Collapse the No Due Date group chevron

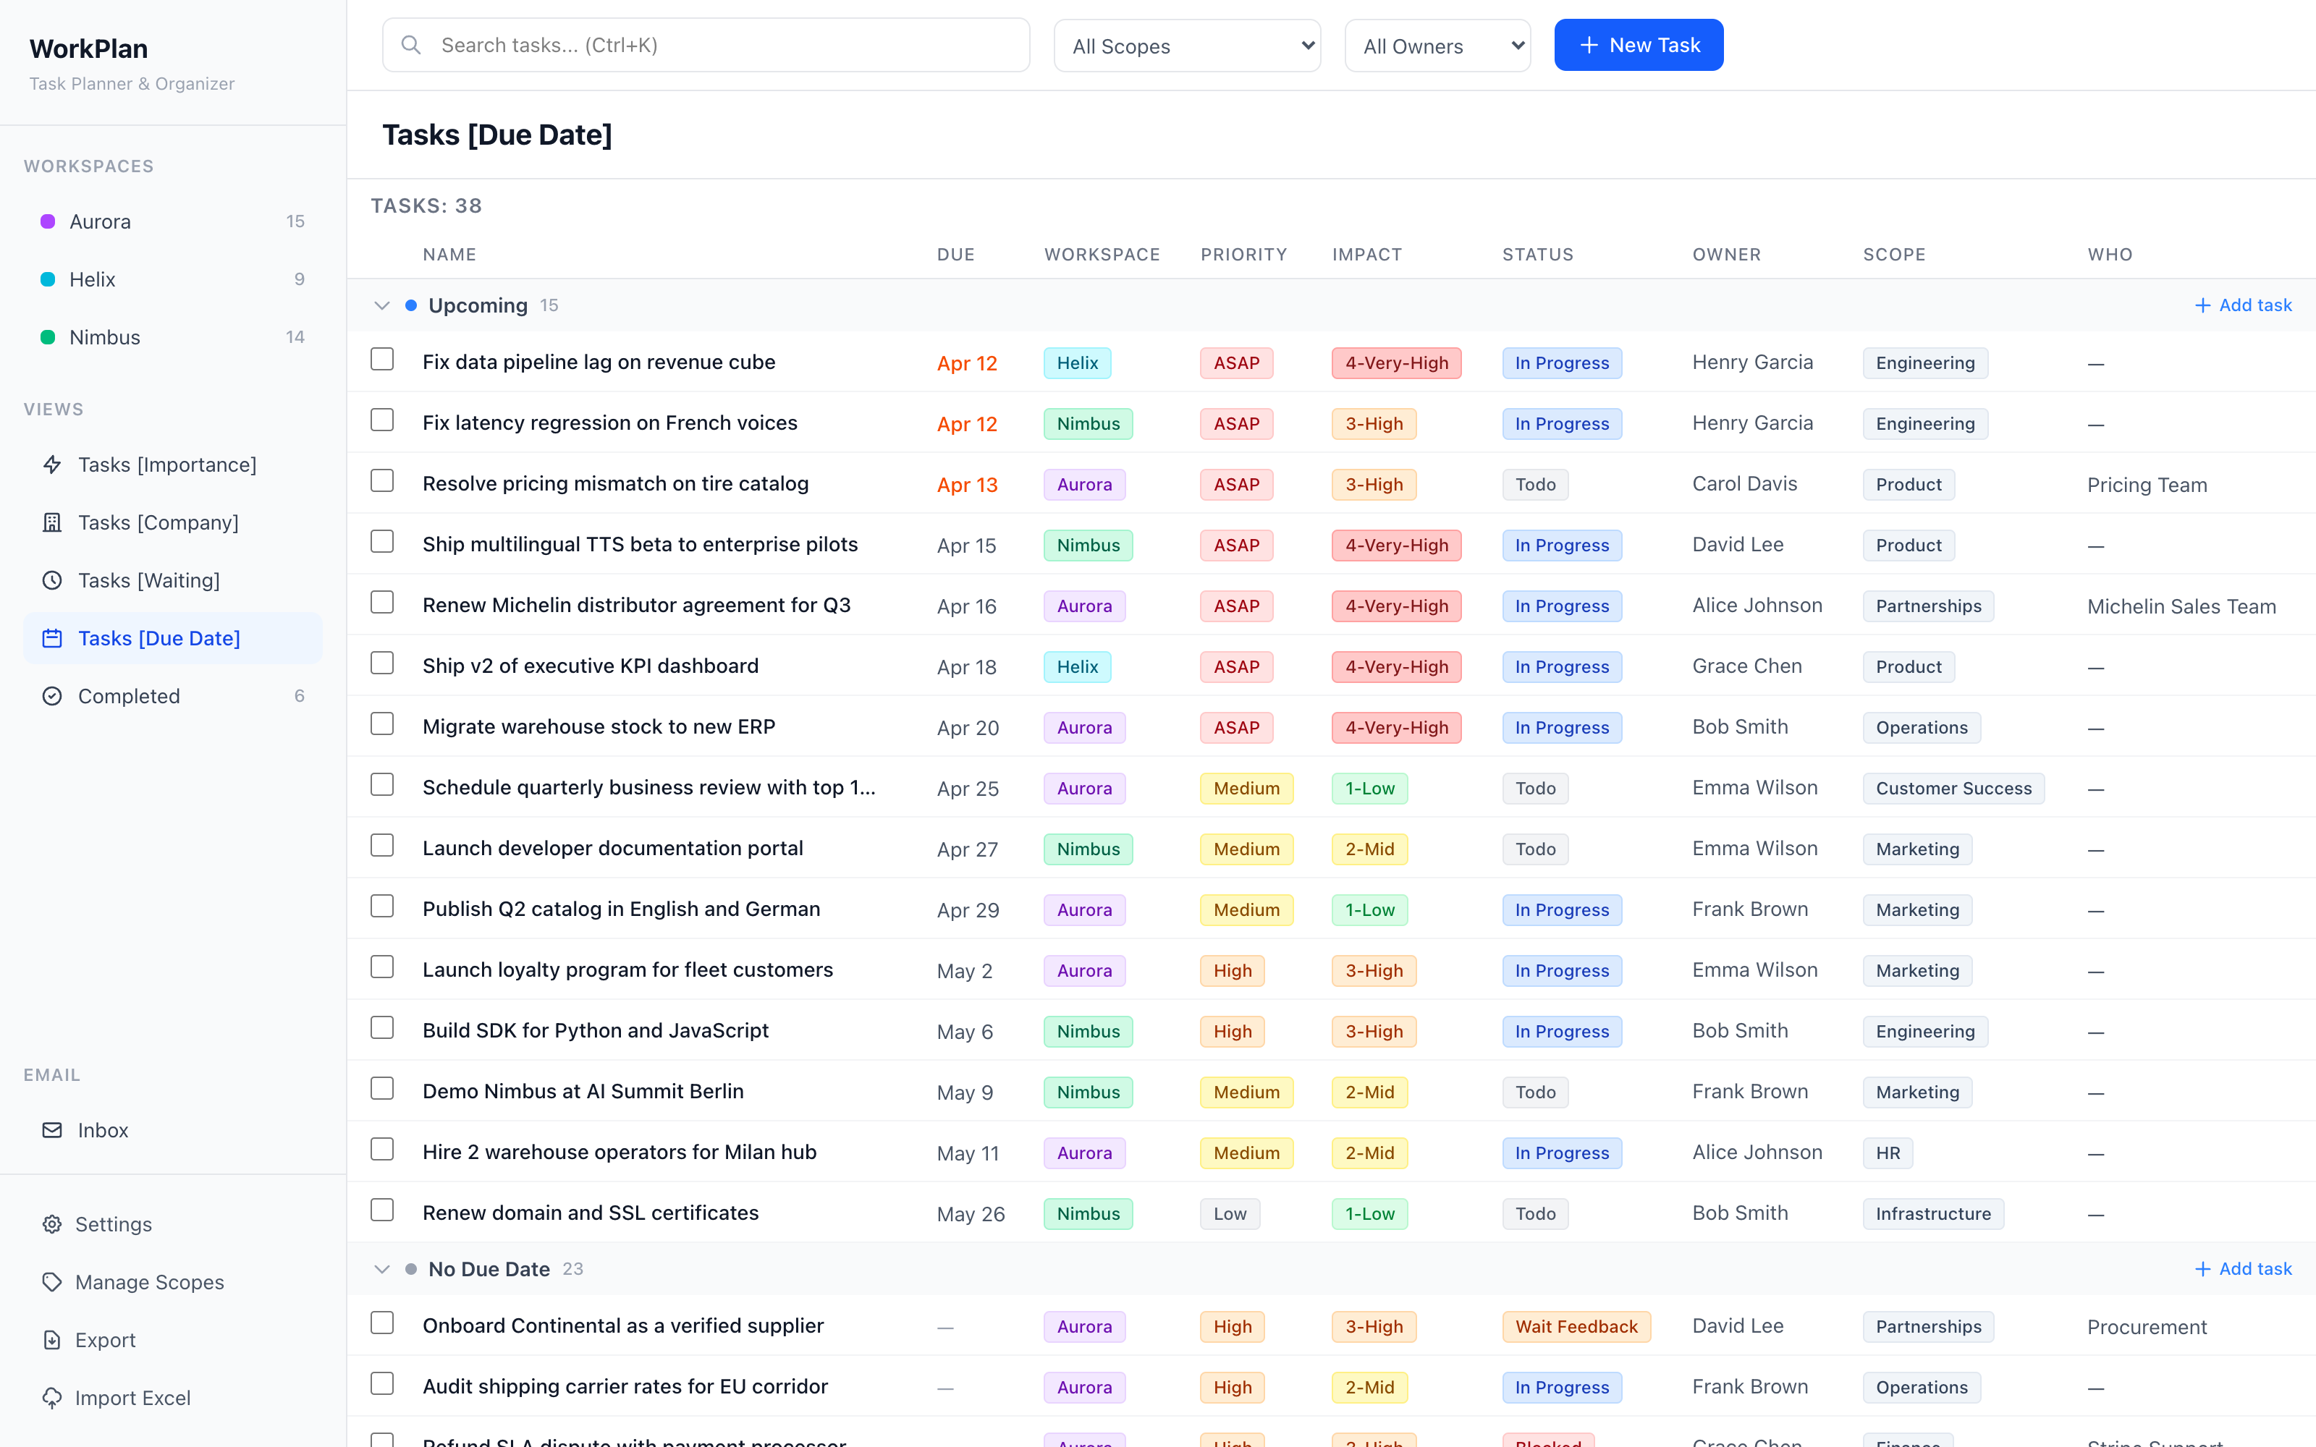click(382, 1269)
